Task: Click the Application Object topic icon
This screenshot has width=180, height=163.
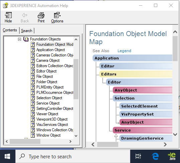Action: 33,50
